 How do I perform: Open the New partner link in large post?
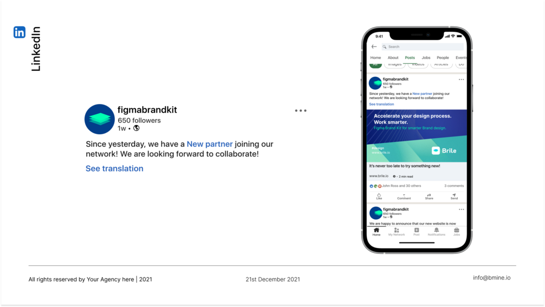coord(209,144)
